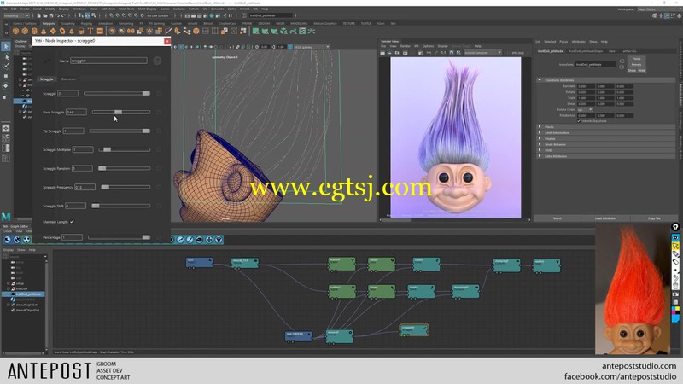This screenshot has width=683, height=384.
Task: Toggle the small checkbox beside Scraggle Multiplier slider
Action: 159,150
